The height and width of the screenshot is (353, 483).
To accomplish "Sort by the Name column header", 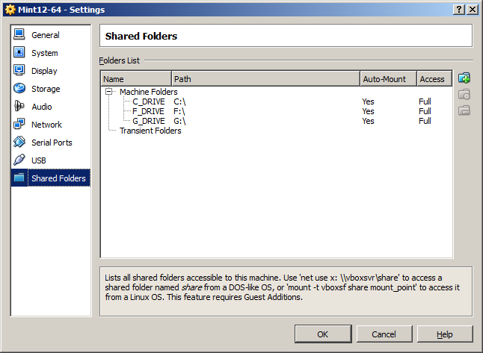I will (136, 79).
